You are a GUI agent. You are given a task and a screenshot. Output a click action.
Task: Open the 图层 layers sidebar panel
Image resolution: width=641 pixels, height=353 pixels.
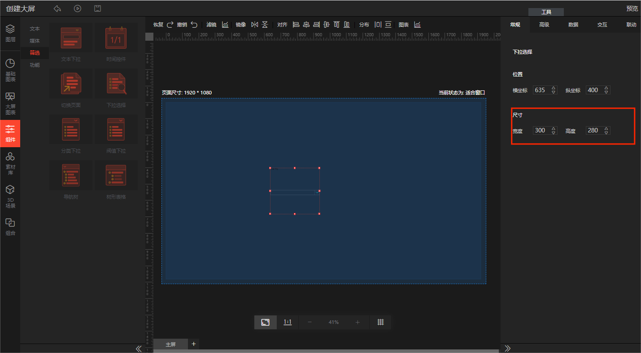click(10, 33)
